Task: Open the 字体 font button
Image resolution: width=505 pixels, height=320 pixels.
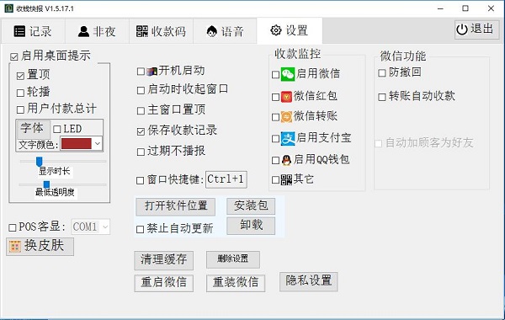Action: [33, 129]
